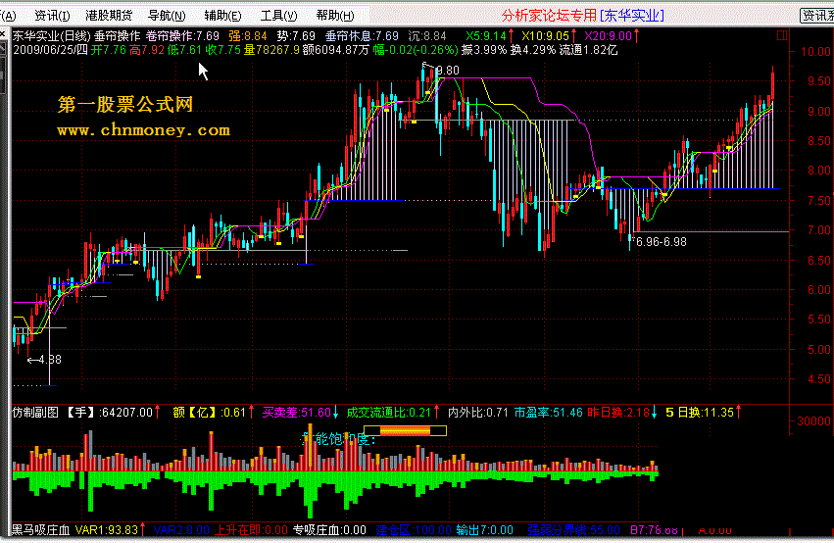Click the 4.50 price axis label
Image resolution: width=834 pixels, height=543 pixels.
pyautogui.click(x=818, y=379)
